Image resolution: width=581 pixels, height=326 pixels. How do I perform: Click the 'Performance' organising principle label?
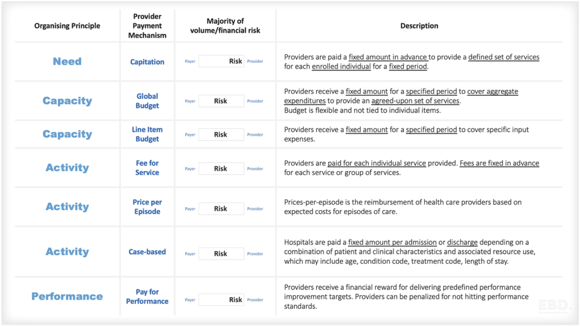(67, 297)
